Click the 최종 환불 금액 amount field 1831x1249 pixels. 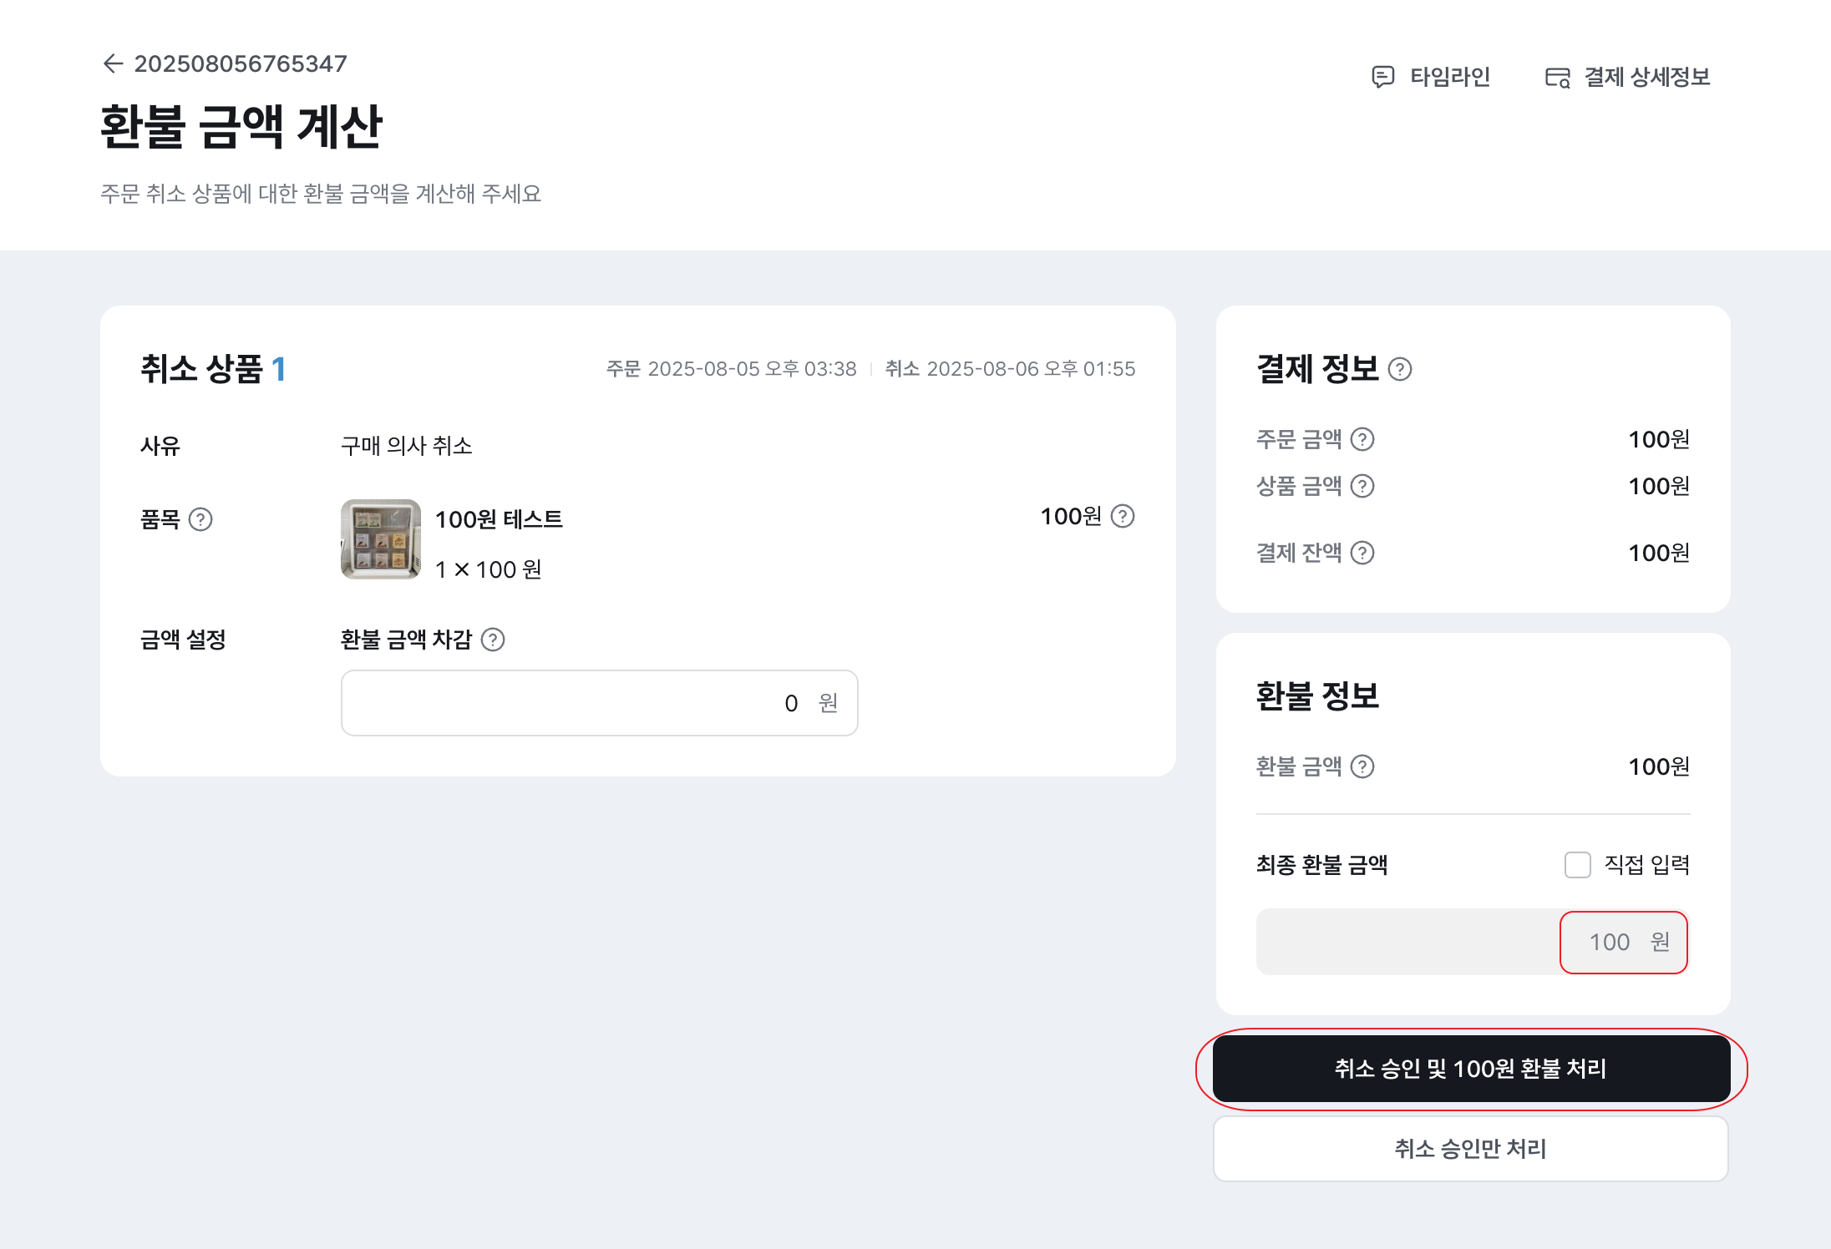[1471, 942]
